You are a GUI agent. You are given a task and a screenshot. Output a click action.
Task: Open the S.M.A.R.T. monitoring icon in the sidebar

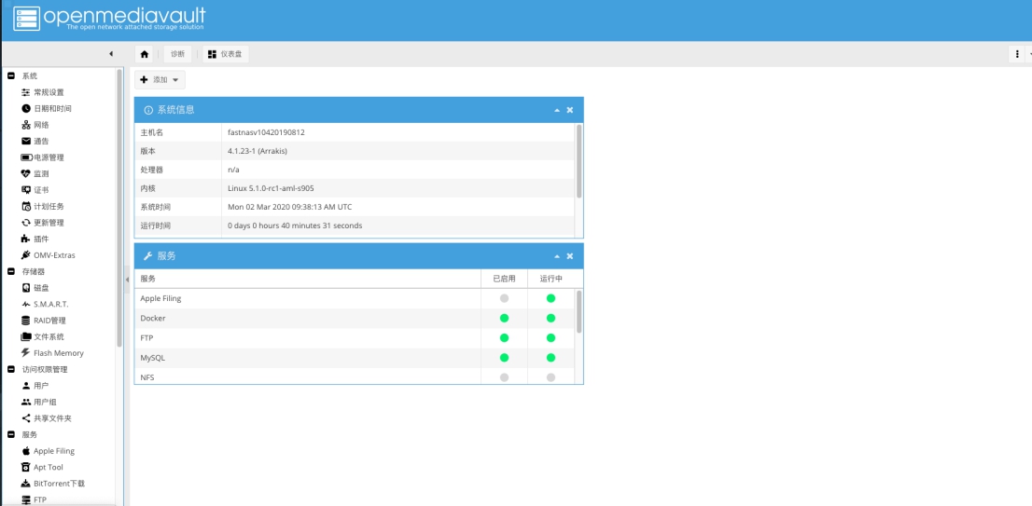tap(26, 304)
